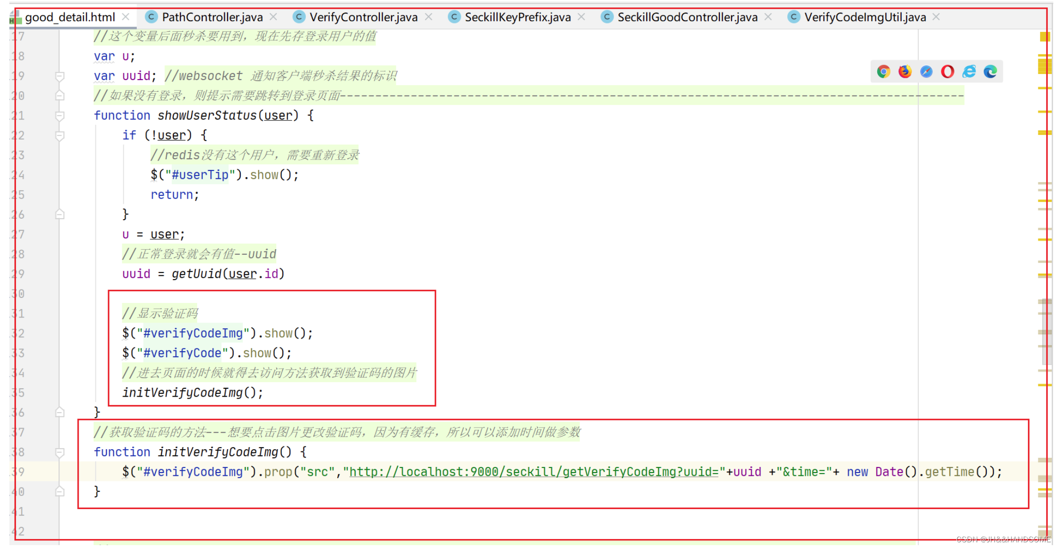Screen dimensions: 1058x547
Task: Open page in Opera browser icon
Action: coord(947,72)
